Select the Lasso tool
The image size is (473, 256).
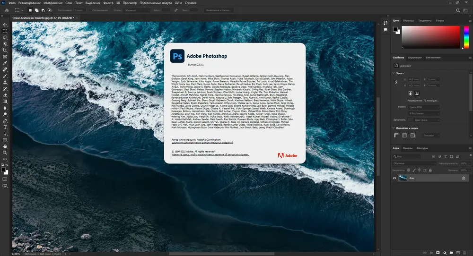(x=5, y=38)
